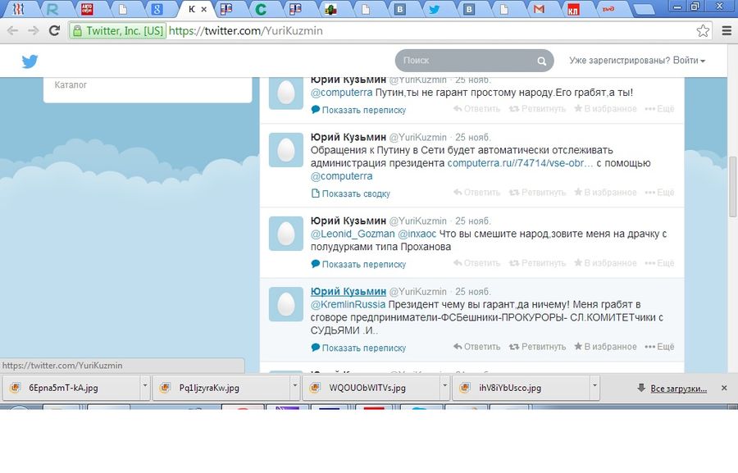Expand the "Уже зарегистрированы? Войти" dropdown
This screenshot has height=473, width=738.
637,61
